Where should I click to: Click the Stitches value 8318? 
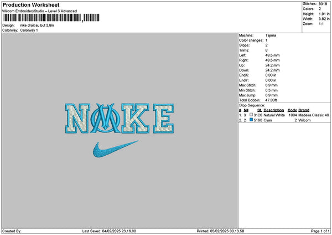click(x=323, y=4)
